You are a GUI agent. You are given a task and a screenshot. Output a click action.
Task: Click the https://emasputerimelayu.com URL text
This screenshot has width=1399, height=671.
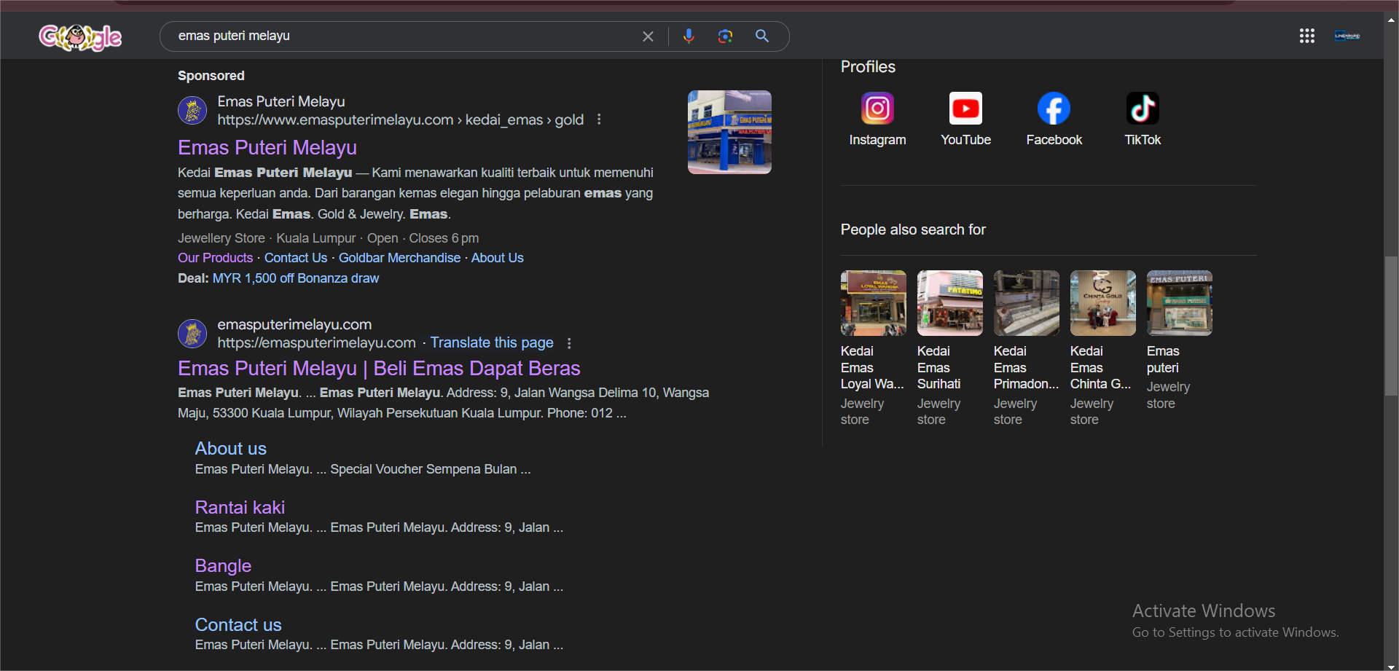click(x=316, y=342)
